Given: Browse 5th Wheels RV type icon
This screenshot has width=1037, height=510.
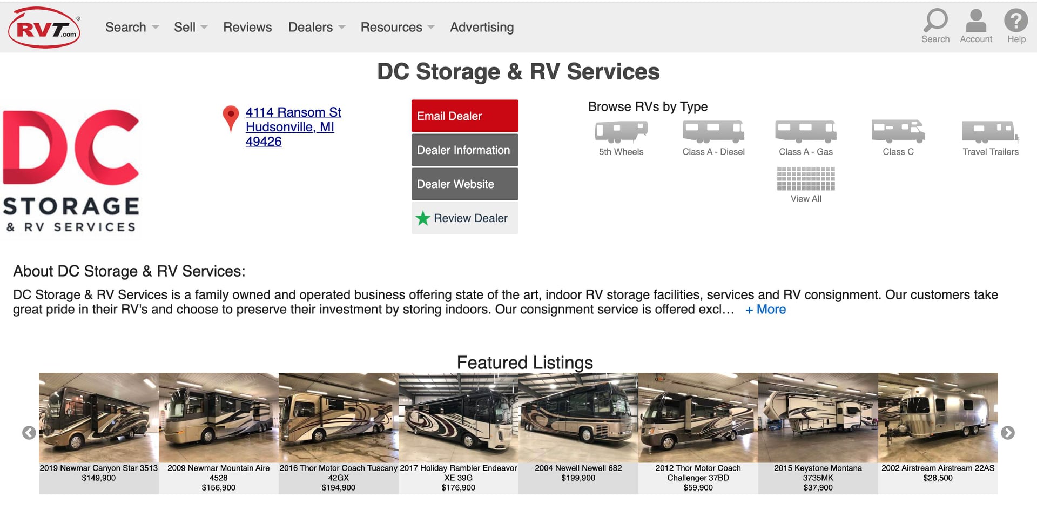Looking at the screenshot, I should point(621,132).
